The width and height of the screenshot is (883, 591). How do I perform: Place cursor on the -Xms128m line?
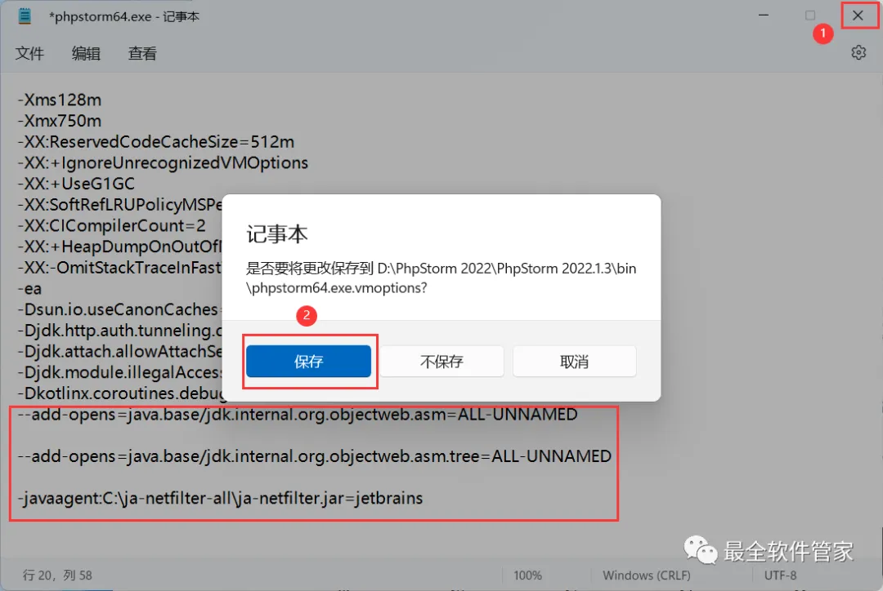(x=59, y=100)
